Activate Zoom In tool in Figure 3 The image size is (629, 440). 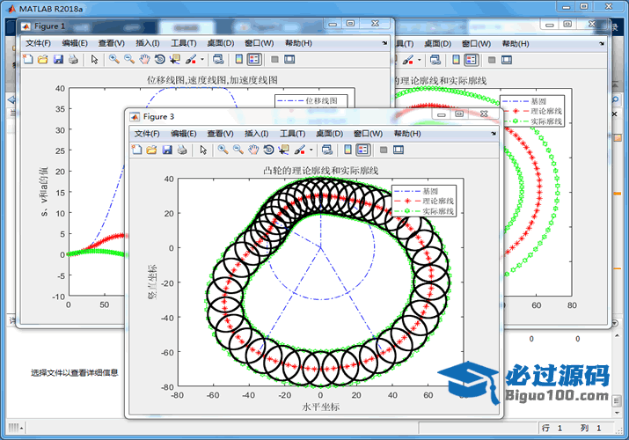coord(223,150)
